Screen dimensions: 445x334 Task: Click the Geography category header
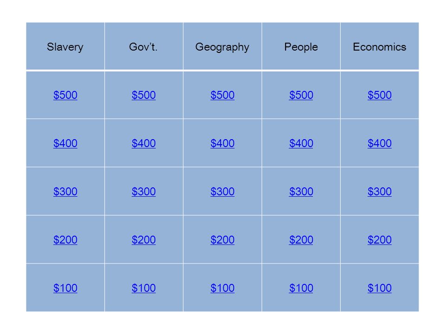tap(222, 47)
